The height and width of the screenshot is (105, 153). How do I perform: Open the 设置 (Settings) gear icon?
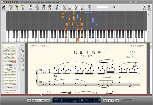point(49,6)
